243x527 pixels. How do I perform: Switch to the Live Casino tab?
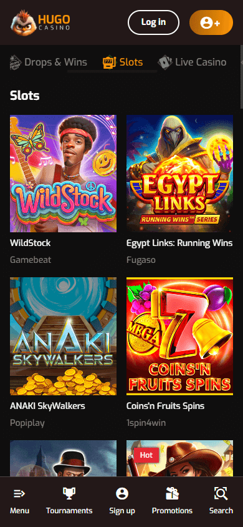(x=192, y=62)
